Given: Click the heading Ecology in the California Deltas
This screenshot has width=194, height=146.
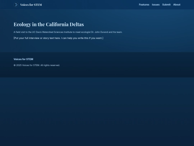Looking at the screenshot, I should (49, 25).
